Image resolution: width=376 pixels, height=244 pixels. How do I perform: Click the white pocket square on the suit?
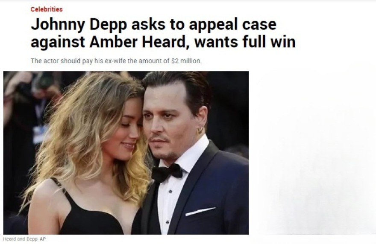[x=200, y=212]
